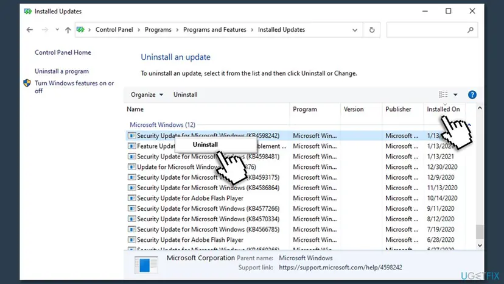
Task: Click the icon of the KB4586864 update
Action: click(132, 188)
